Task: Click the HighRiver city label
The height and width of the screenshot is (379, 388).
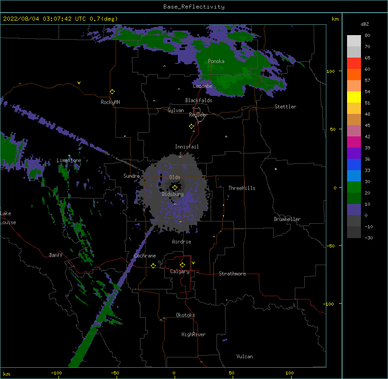Action: coord(194,334)
